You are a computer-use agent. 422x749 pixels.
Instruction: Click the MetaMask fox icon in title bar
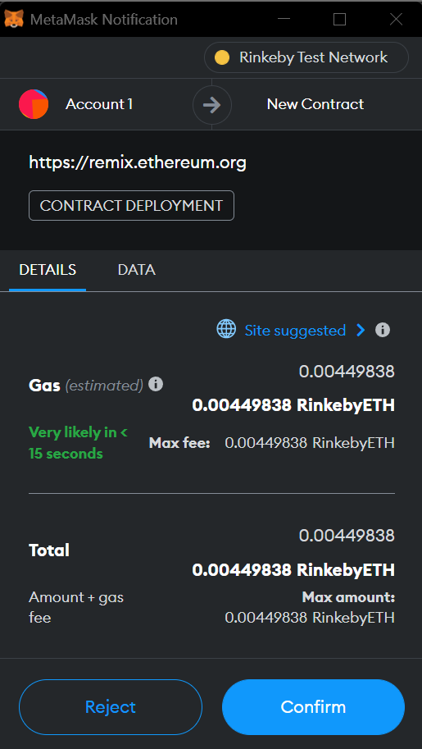click(14, 19)
